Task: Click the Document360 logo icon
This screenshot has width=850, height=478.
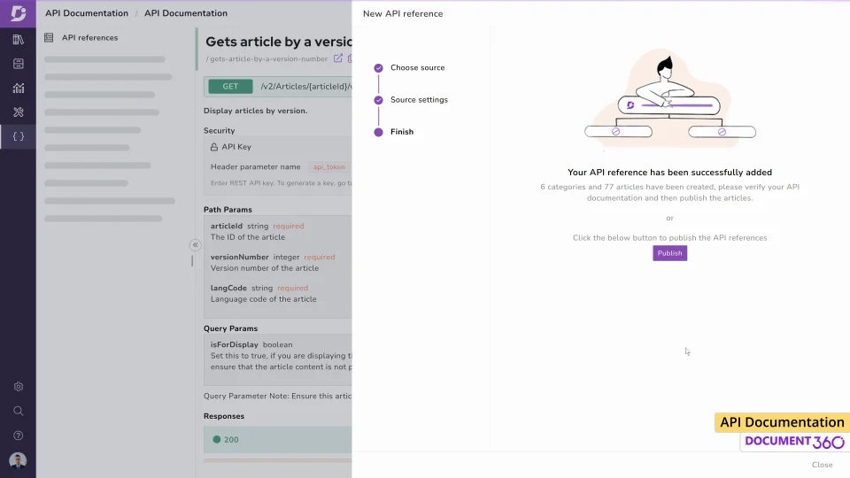Action: pyautogui.click(x=18, y=13)
